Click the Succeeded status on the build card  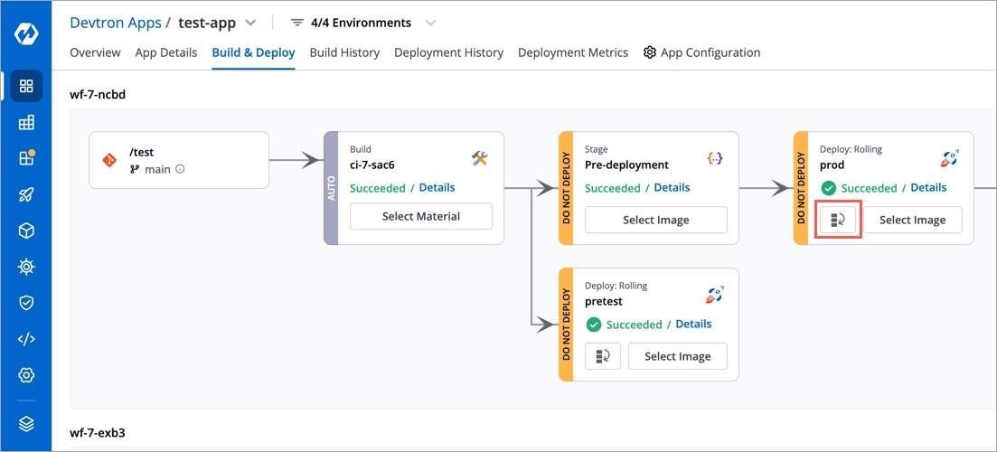[x=378, y=188]
